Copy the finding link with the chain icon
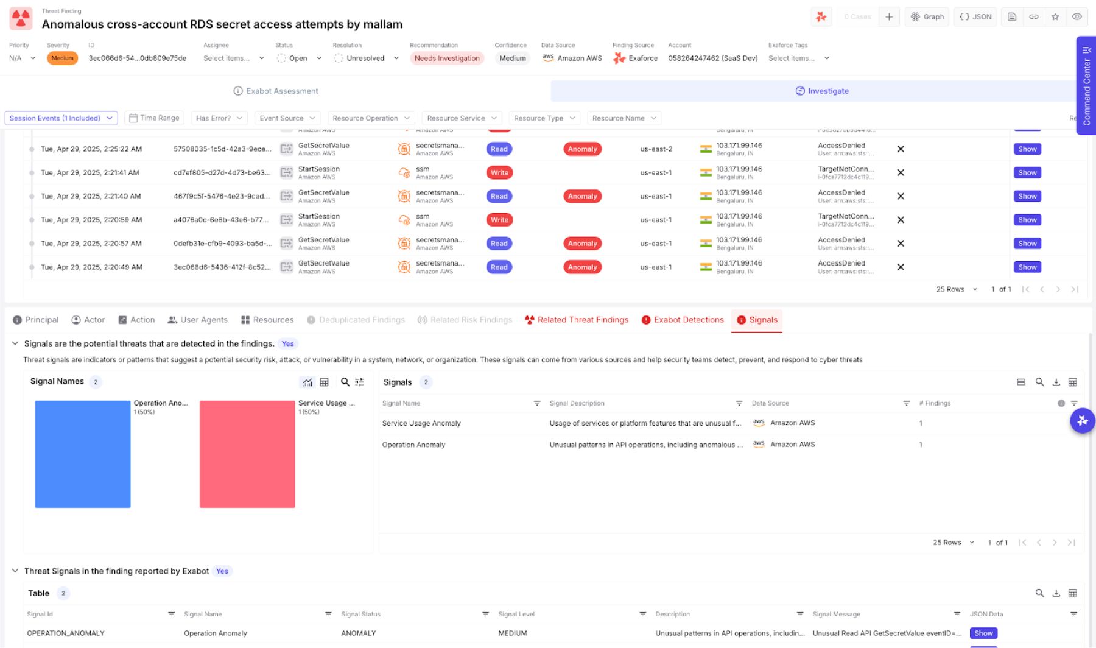This screenshot has width=1096, height=648. click(x=1034, y=17)
